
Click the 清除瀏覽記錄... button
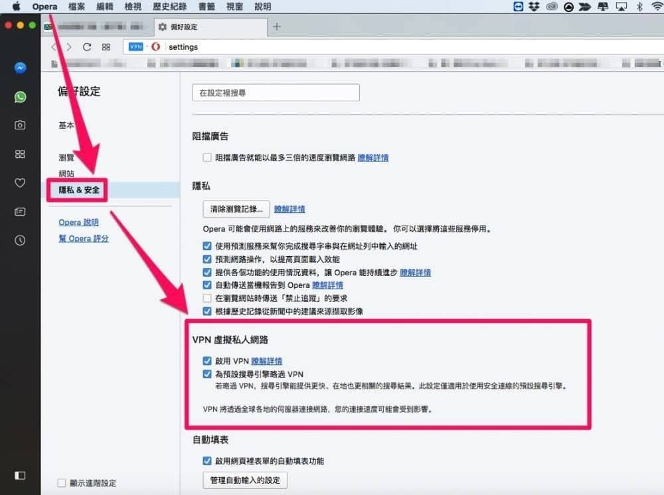click(236, 209)
